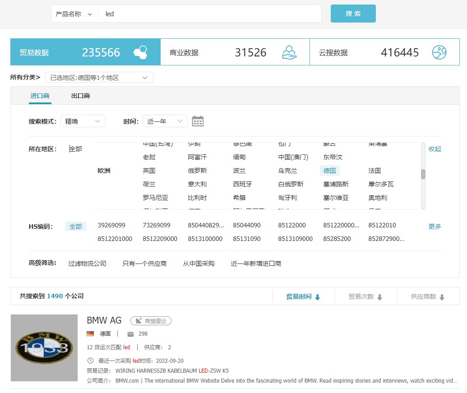Select the 意大利 region
467x393 pixels.
tap(197, 184)
